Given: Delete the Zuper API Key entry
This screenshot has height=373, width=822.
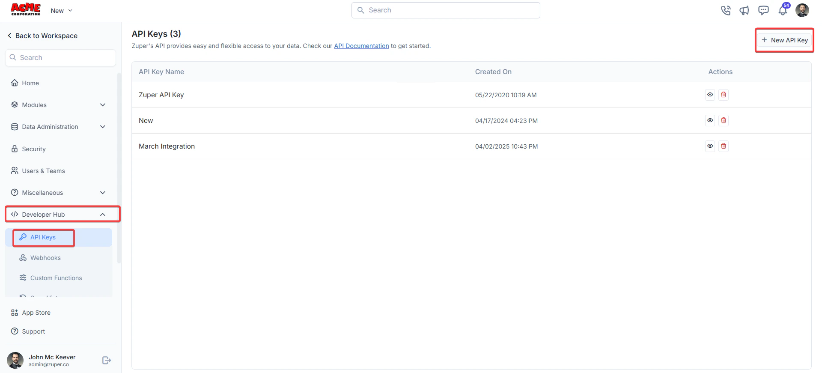Looking at the screenshot, I should pos(724,95).
